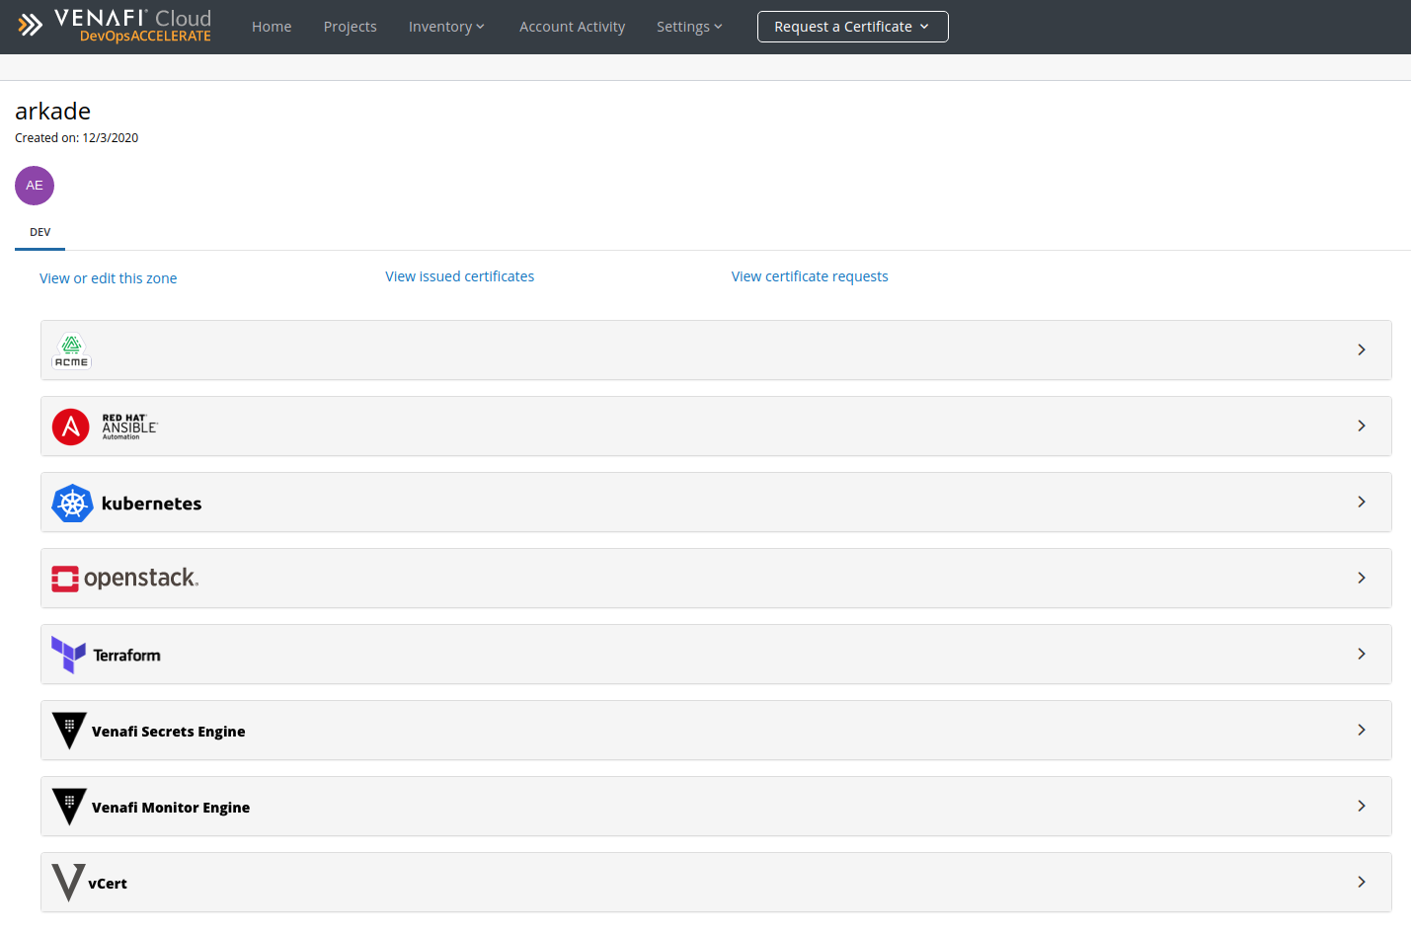
Task: Open the Inventory dropdown menu
Action: pos(446,27)
